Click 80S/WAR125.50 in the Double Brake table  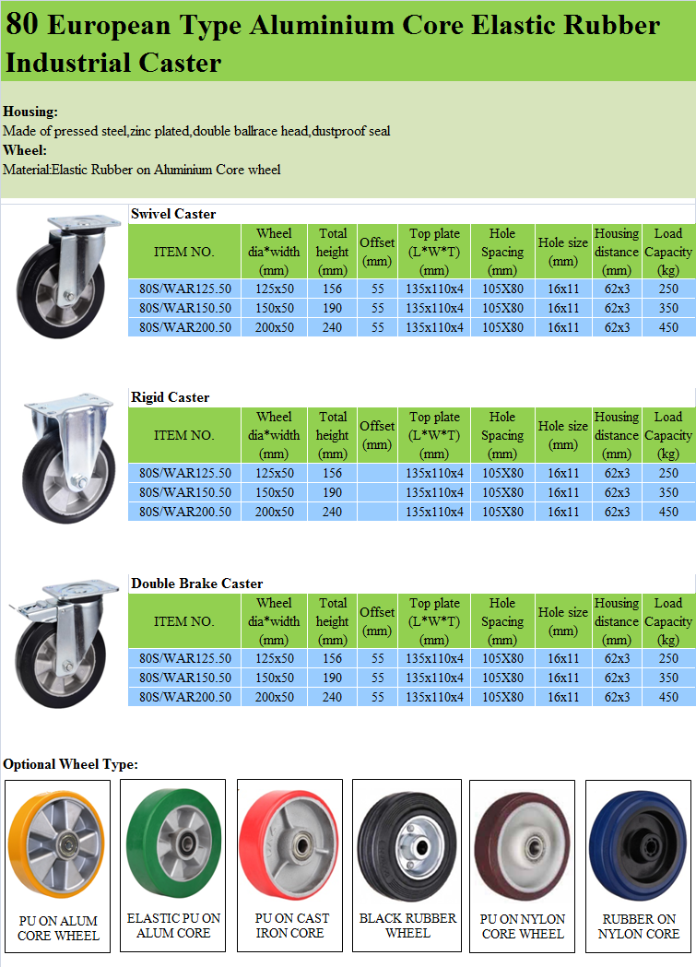coord(185,658)
